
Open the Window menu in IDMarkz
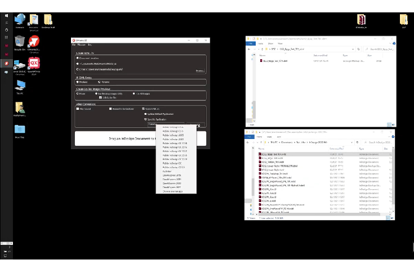coord(81,45)
